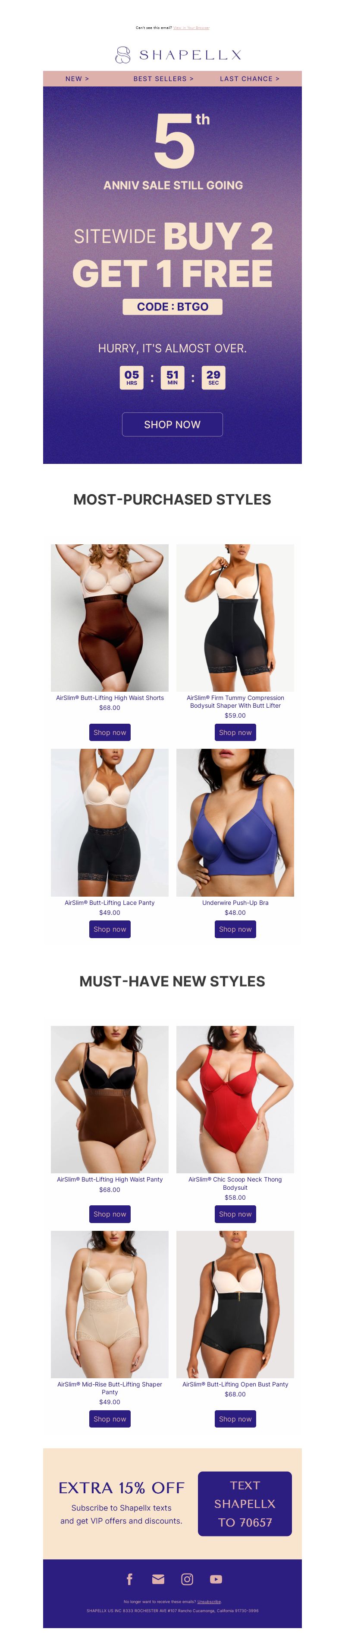Open the NEW > menu item
The image size is (345, 1645).
click(x=77, y=79)
